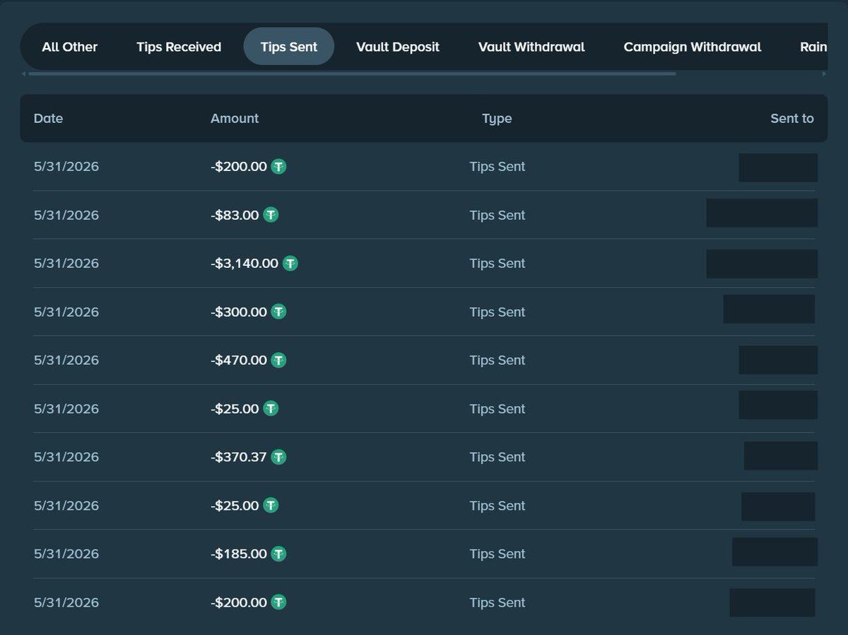Click Tips Sent type in the -$185.00 row
The image size is (848, 635).
coord(497,554)
